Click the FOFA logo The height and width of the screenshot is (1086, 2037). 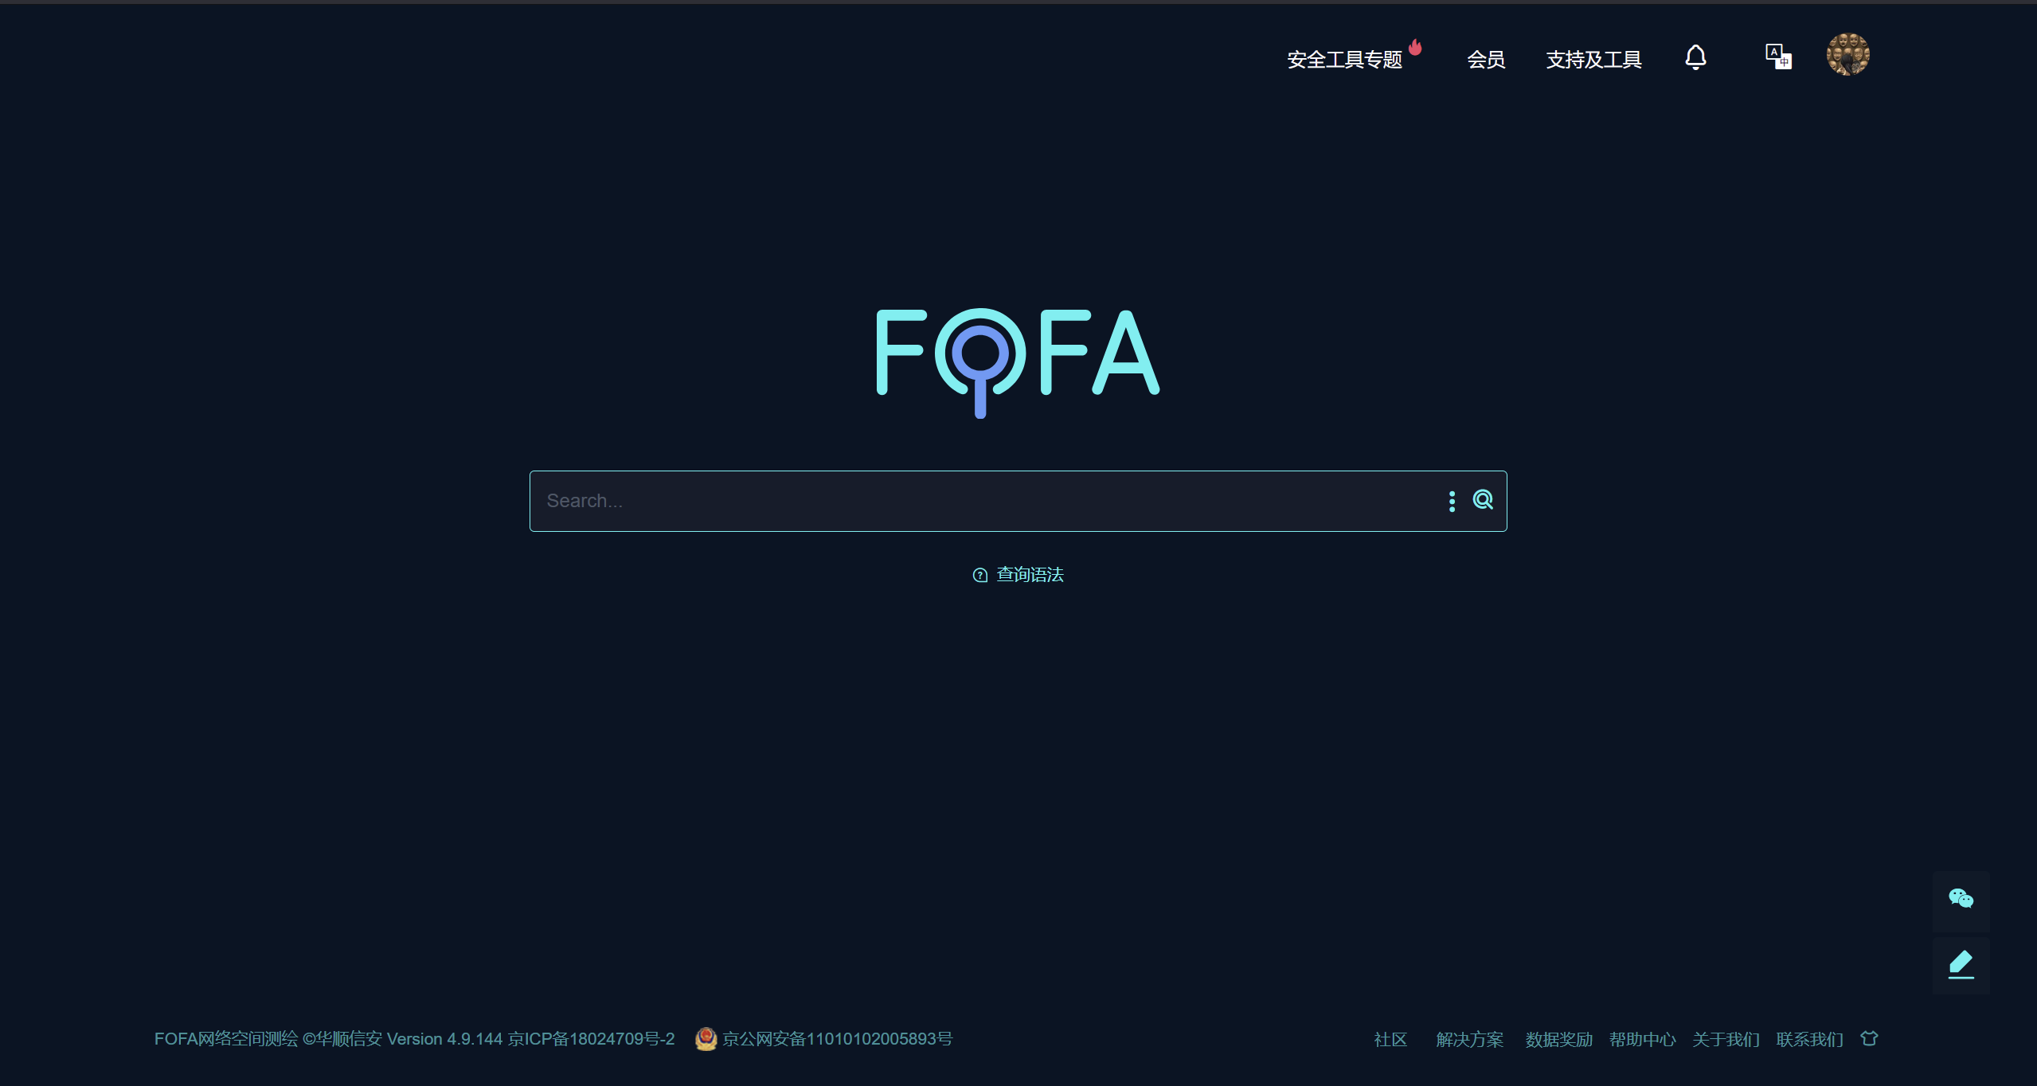pyautogui.click(x=1018, y=362)
